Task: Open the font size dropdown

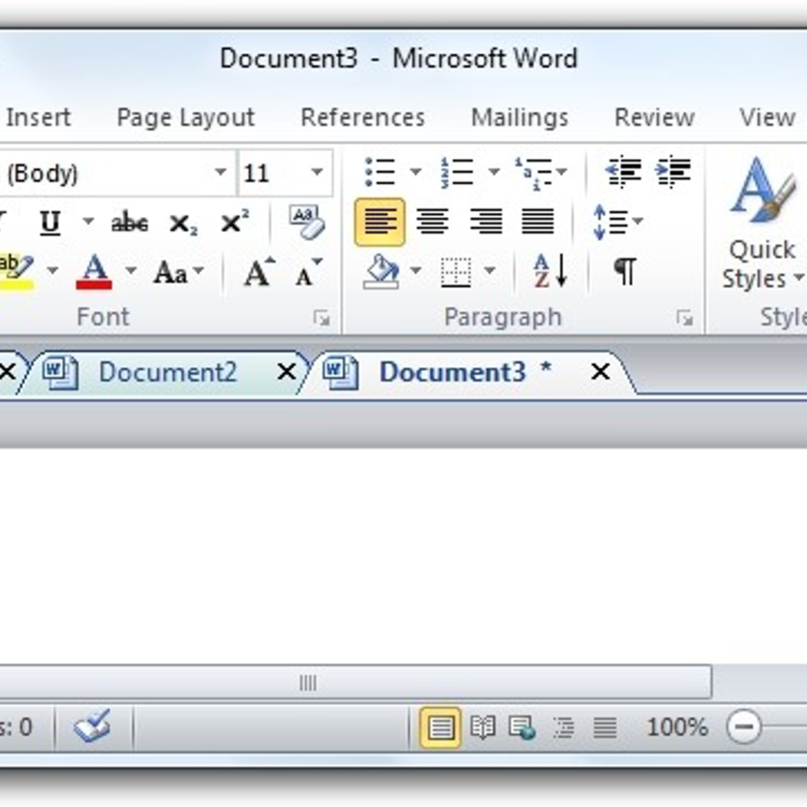Action: coord(317,173)
